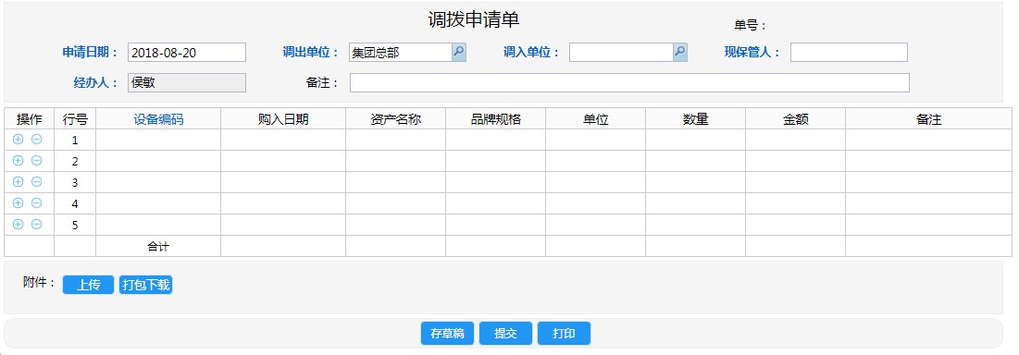The height and width of the screenshot is (355, 1019).
Task: Click the 打包下载 button
Action: [145, 285]
